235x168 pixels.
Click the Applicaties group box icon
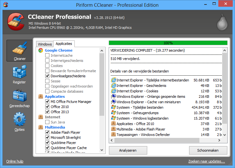[x=41, y=97]
